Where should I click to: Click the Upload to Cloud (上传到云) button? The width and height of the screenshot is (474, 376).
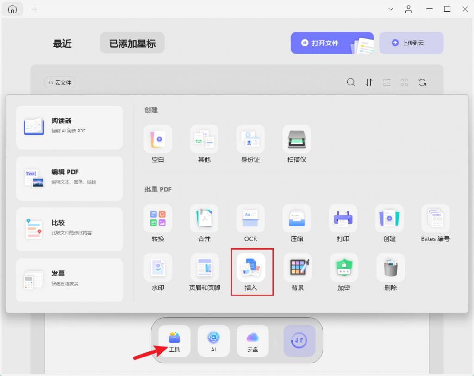[411, 43]
